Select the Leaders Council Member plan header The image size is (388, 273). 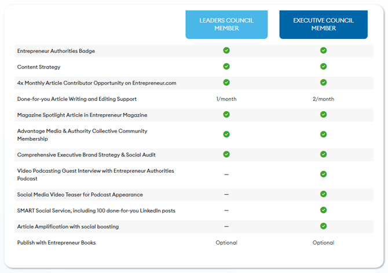tap(226, 24)
